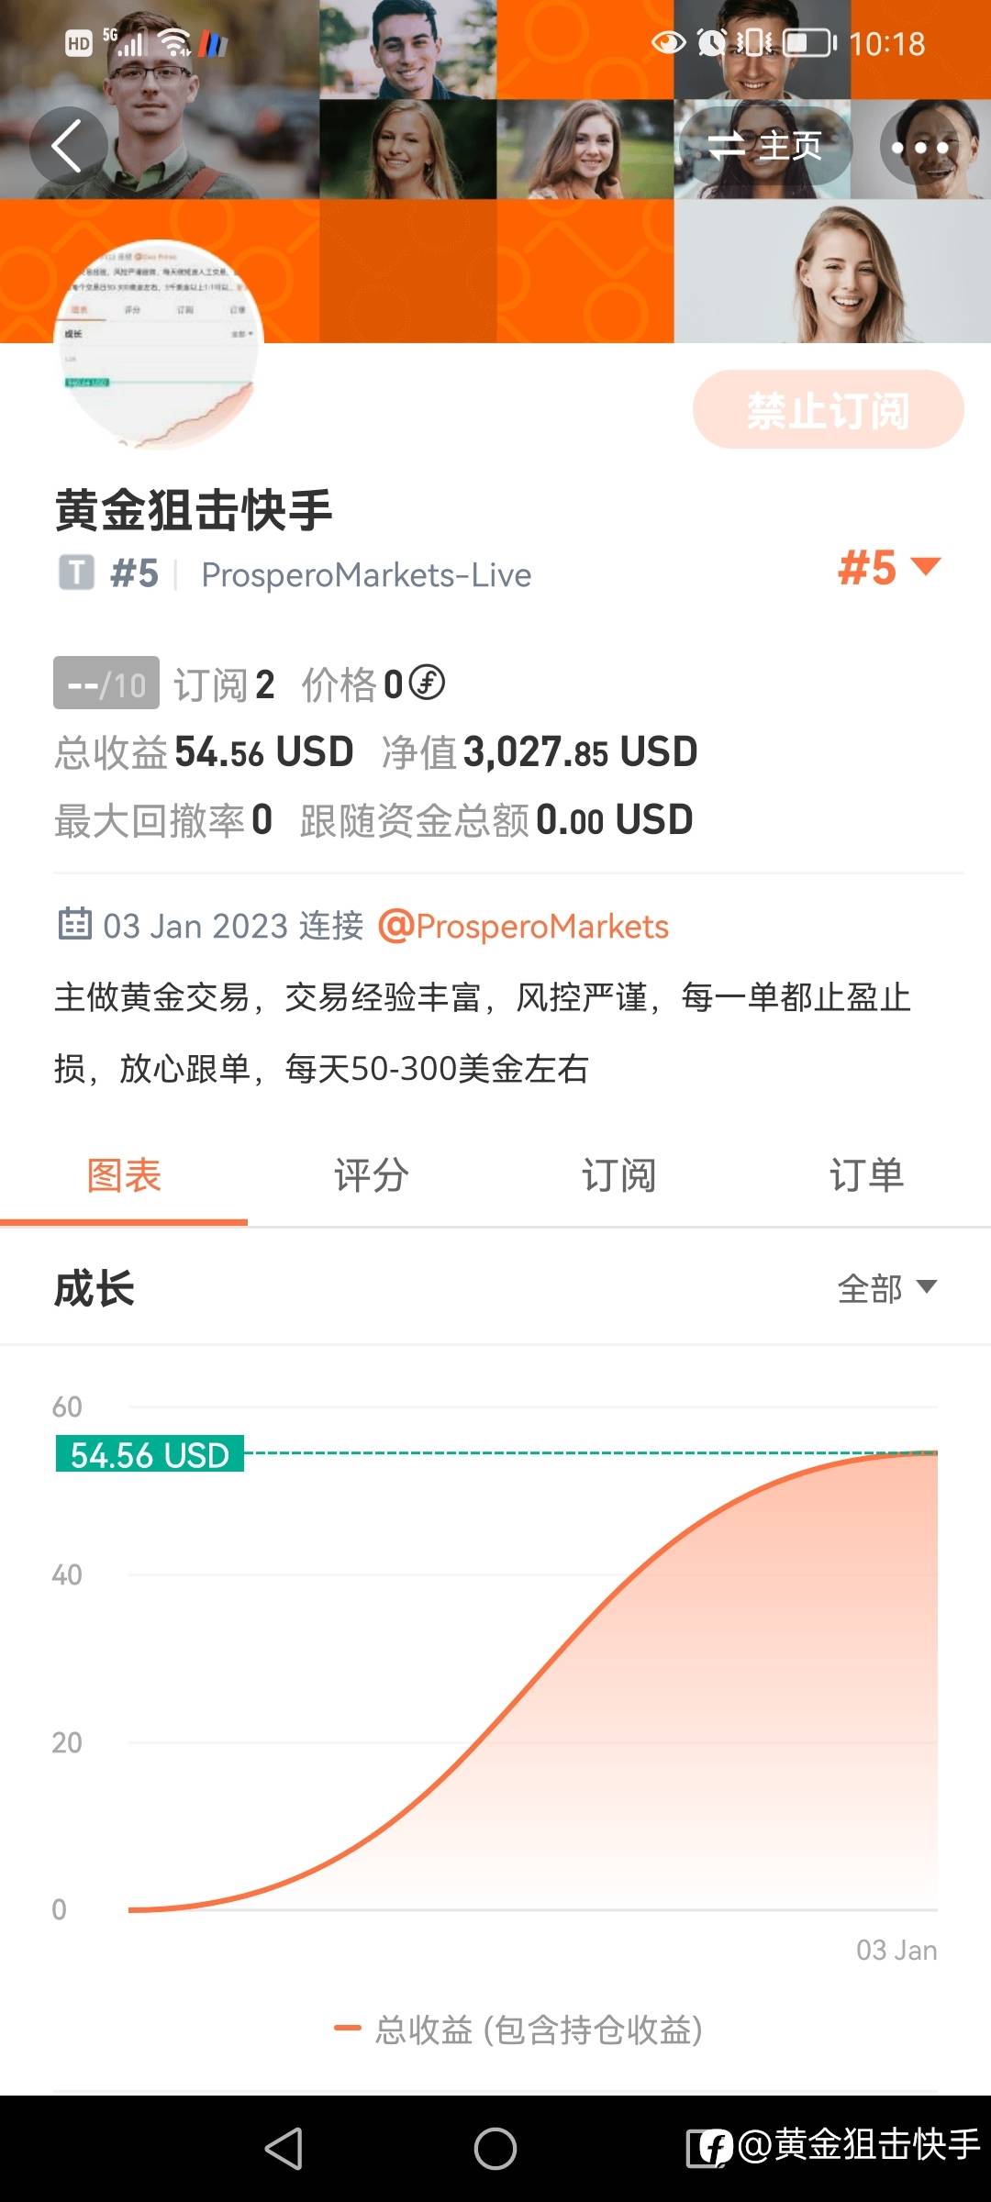Switch to the 图表 tab
The image size is (991, 2202).
click(x=124, y=1175)
